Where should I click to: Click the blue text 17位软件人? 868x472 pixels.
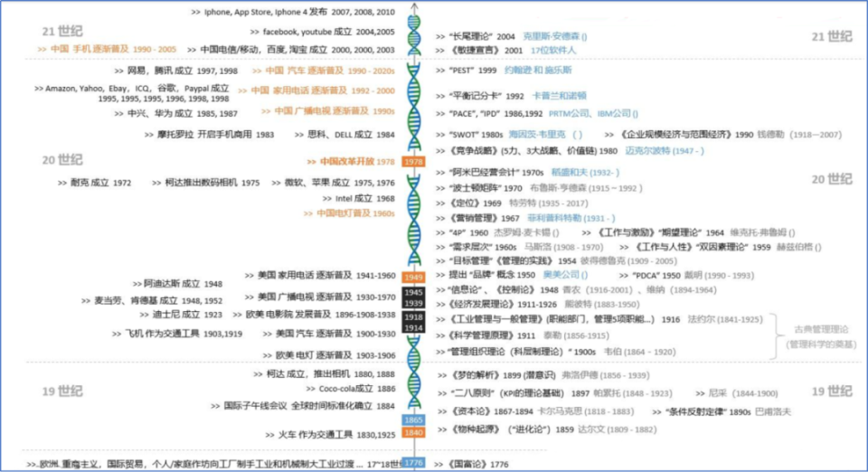coord(553,51)
